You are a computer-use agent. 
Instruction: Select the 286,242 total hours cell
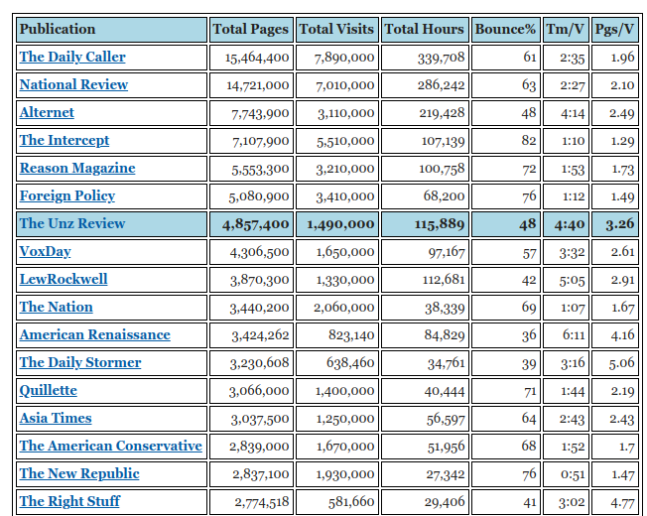tap(425, 85)
